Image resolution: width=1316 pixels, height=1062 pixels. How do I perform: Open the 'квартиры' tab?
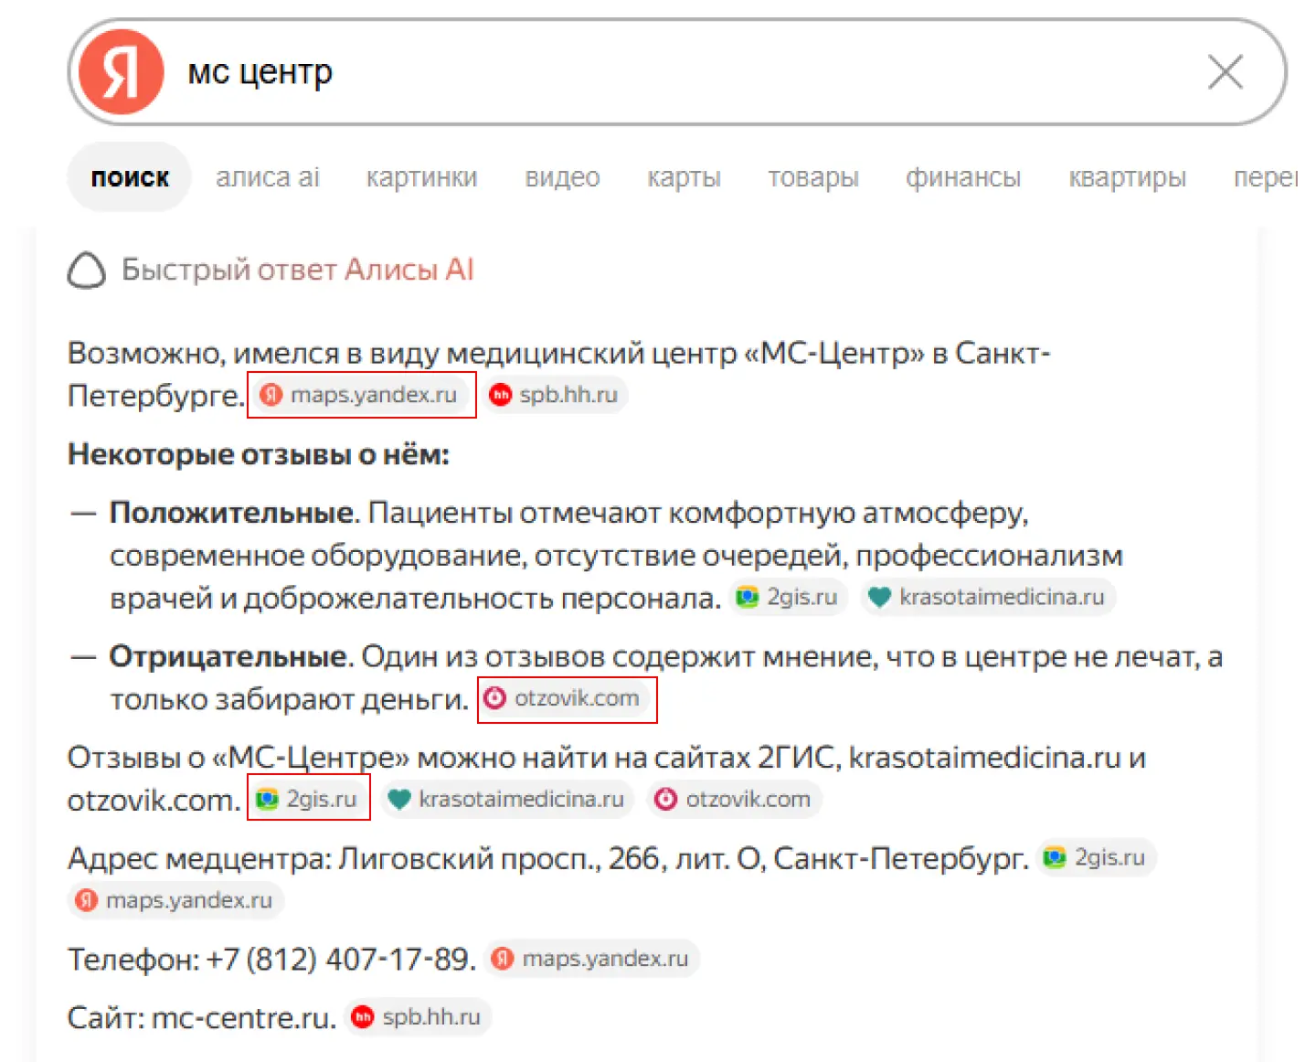pos(1127,177)
